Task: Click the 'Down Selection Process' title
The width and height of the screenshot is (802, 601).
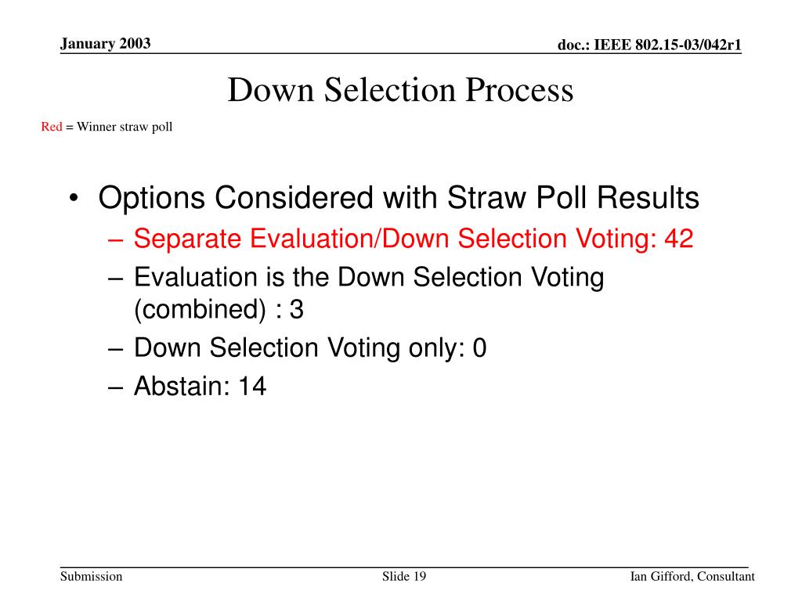Action: coord(400,90)
